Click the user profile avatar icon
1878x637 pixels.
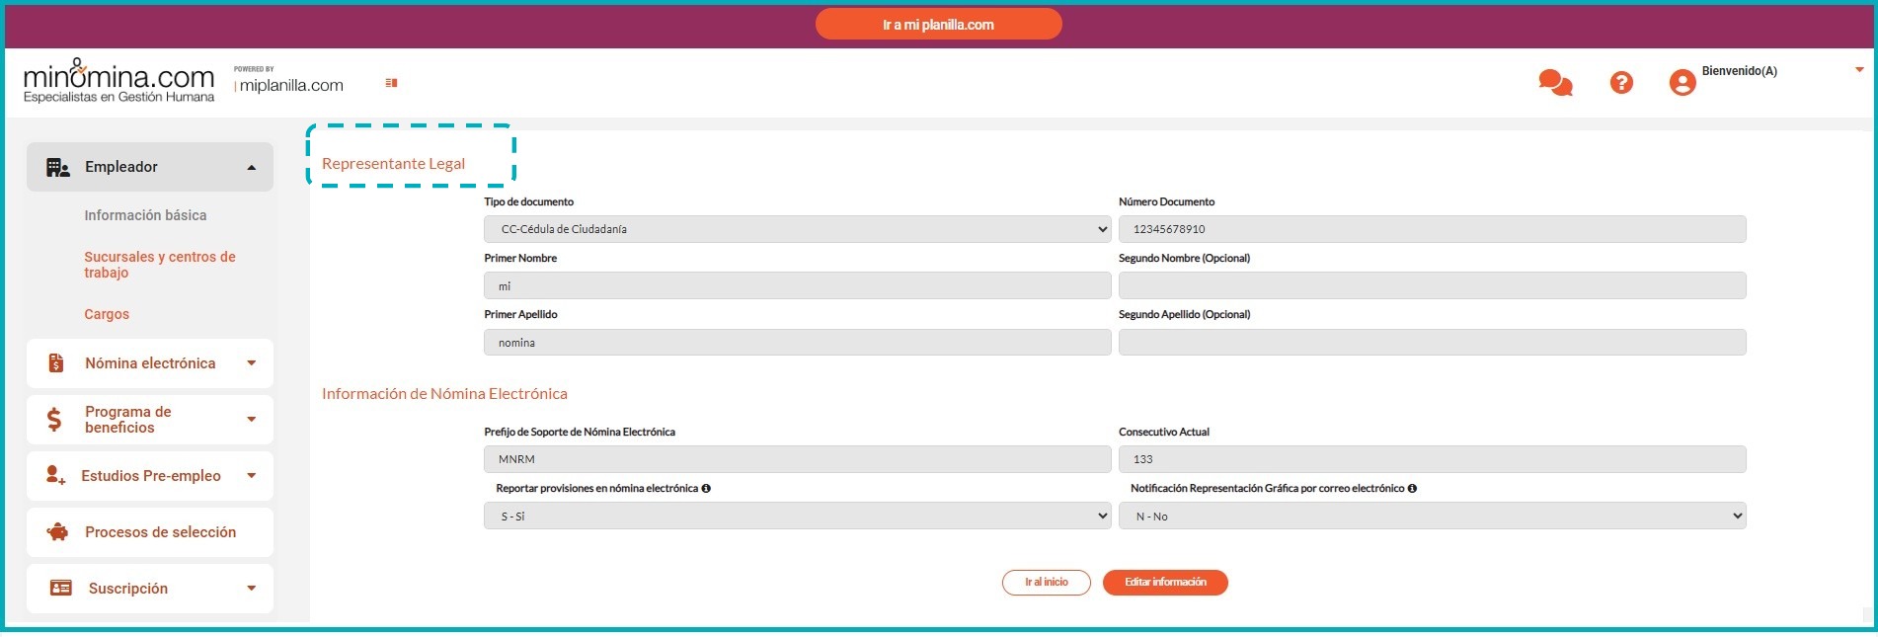click(1682, 83)
